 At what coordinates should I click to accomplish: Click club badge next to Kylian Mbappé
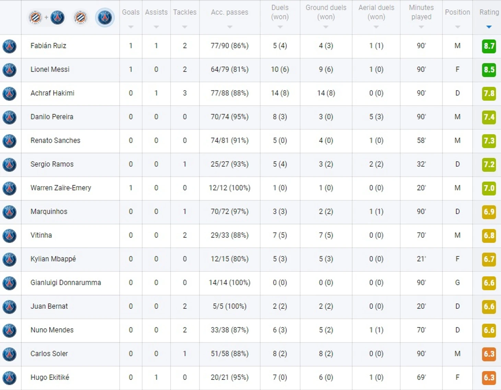pos(10,259)
